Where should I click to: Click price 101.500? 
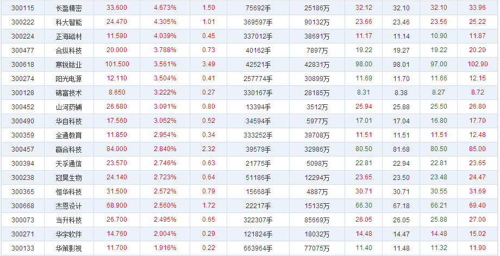tap(117, 64)
